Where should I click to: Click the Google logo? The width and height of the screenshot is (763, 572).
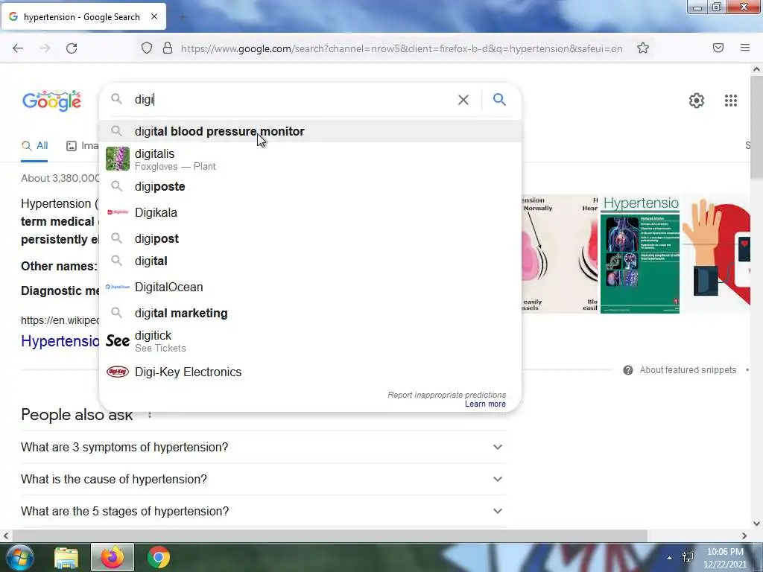pos(51,101)
